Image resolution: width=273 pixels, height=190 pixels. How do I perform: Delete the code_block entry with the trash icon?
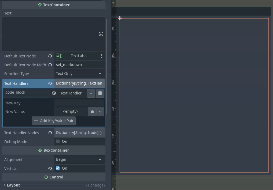[x=100, y=93]
